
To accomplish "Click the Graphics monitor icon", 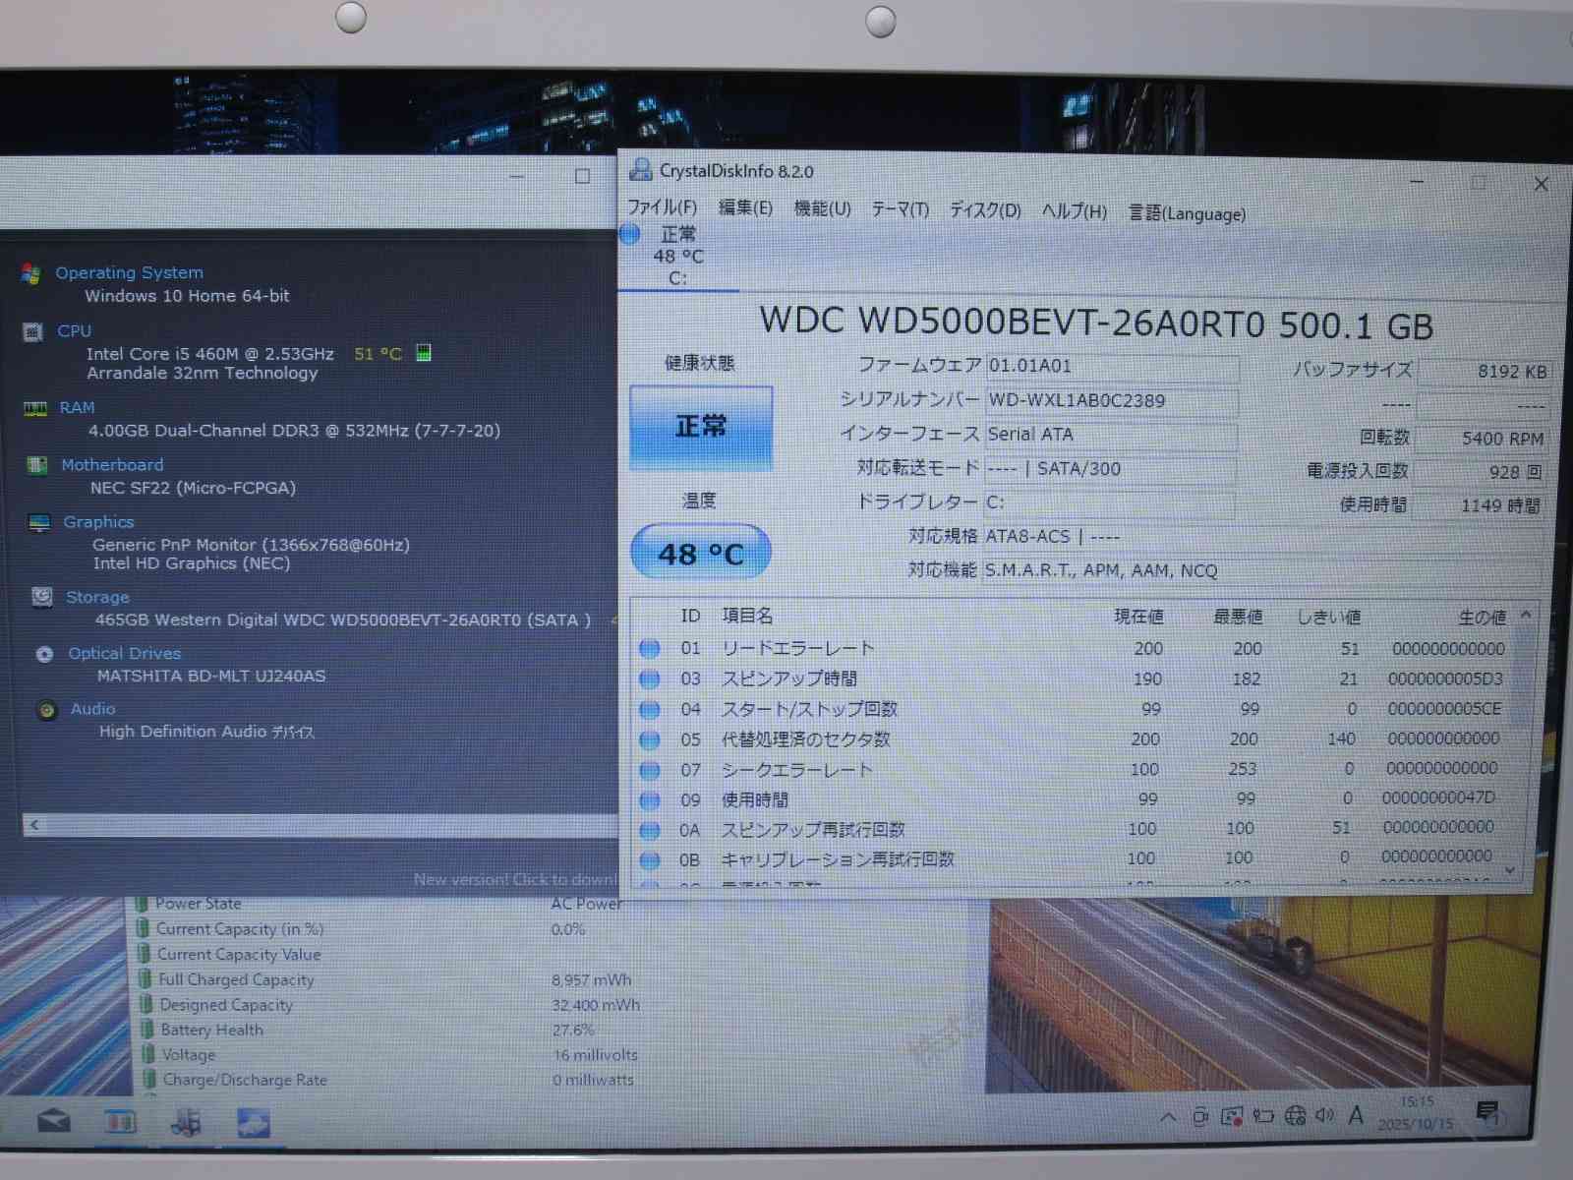I will coord(39,522).
